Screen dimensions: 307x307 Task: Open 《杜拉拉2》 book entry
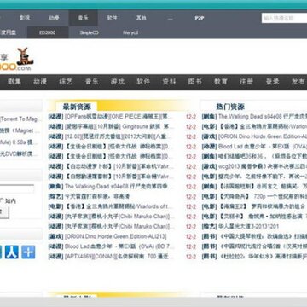[263, 257]
